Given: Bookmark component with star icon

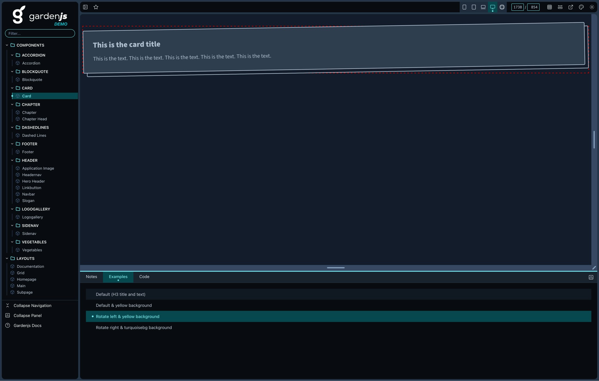Looking at the screenshot, I should click(x=96, y=7).
